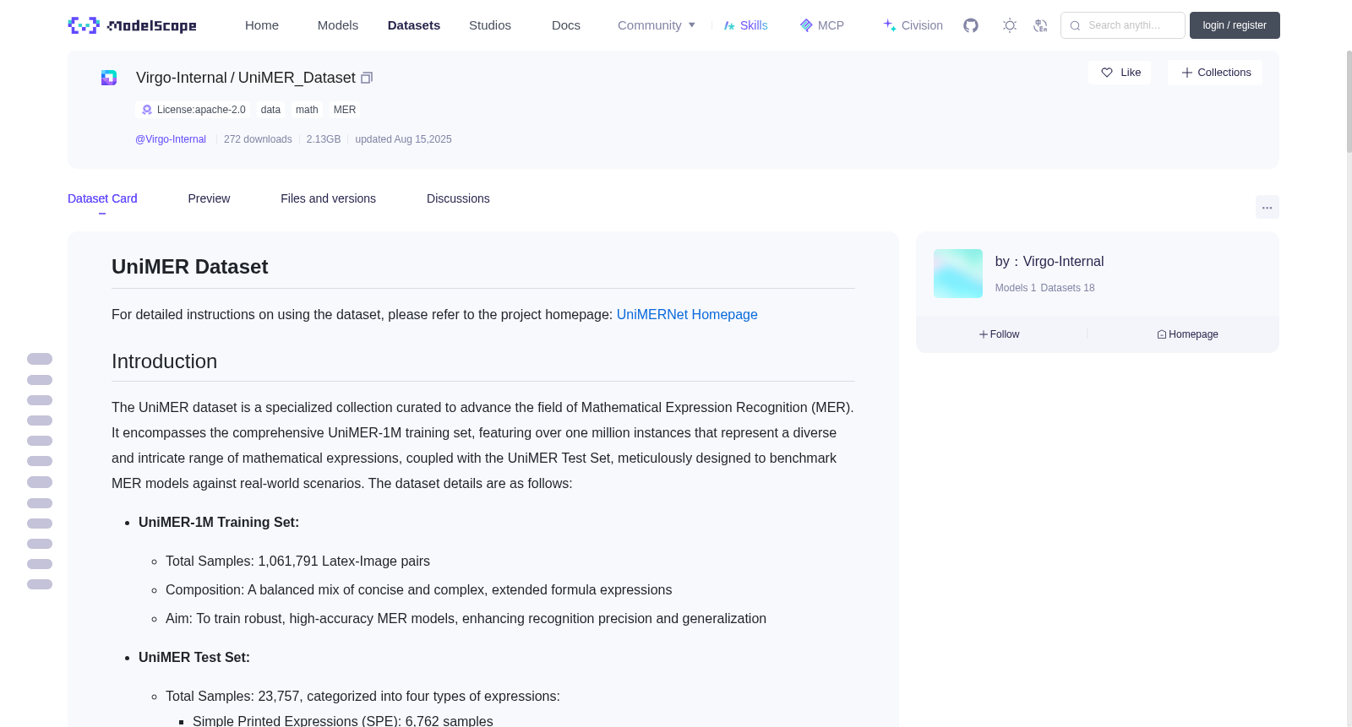The width and height of the screenshot is (1352, 727).
Task: Open the organization Homepage button
Action: pyautogui.click(x=1187, y=334)
